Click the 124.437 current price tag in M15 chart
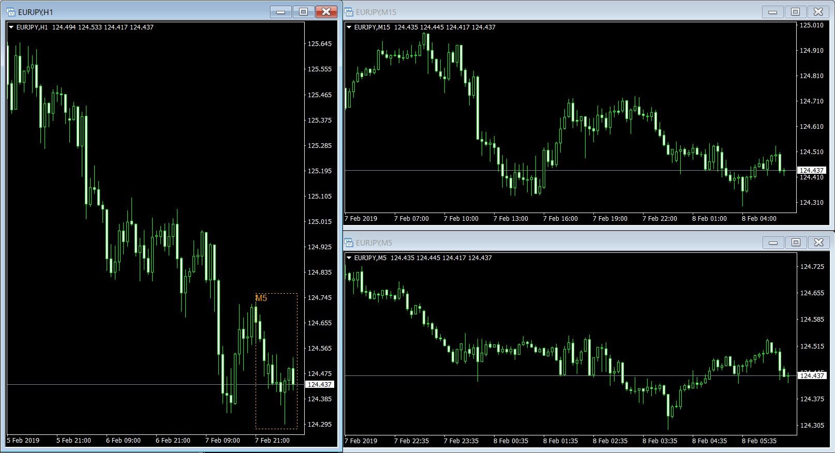 [812, 171]
